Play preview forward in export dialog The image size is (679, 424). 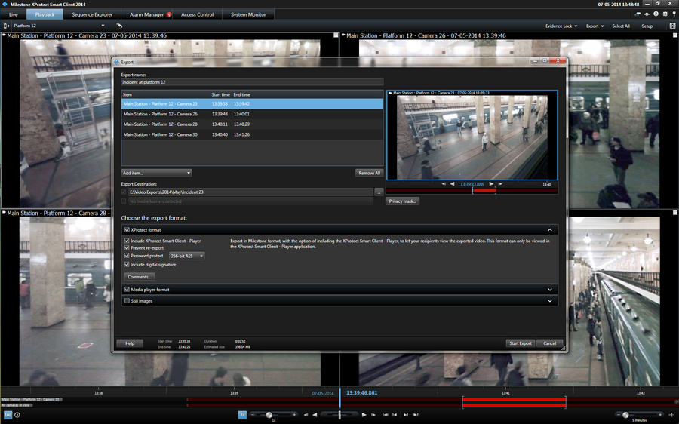point(491,184)
